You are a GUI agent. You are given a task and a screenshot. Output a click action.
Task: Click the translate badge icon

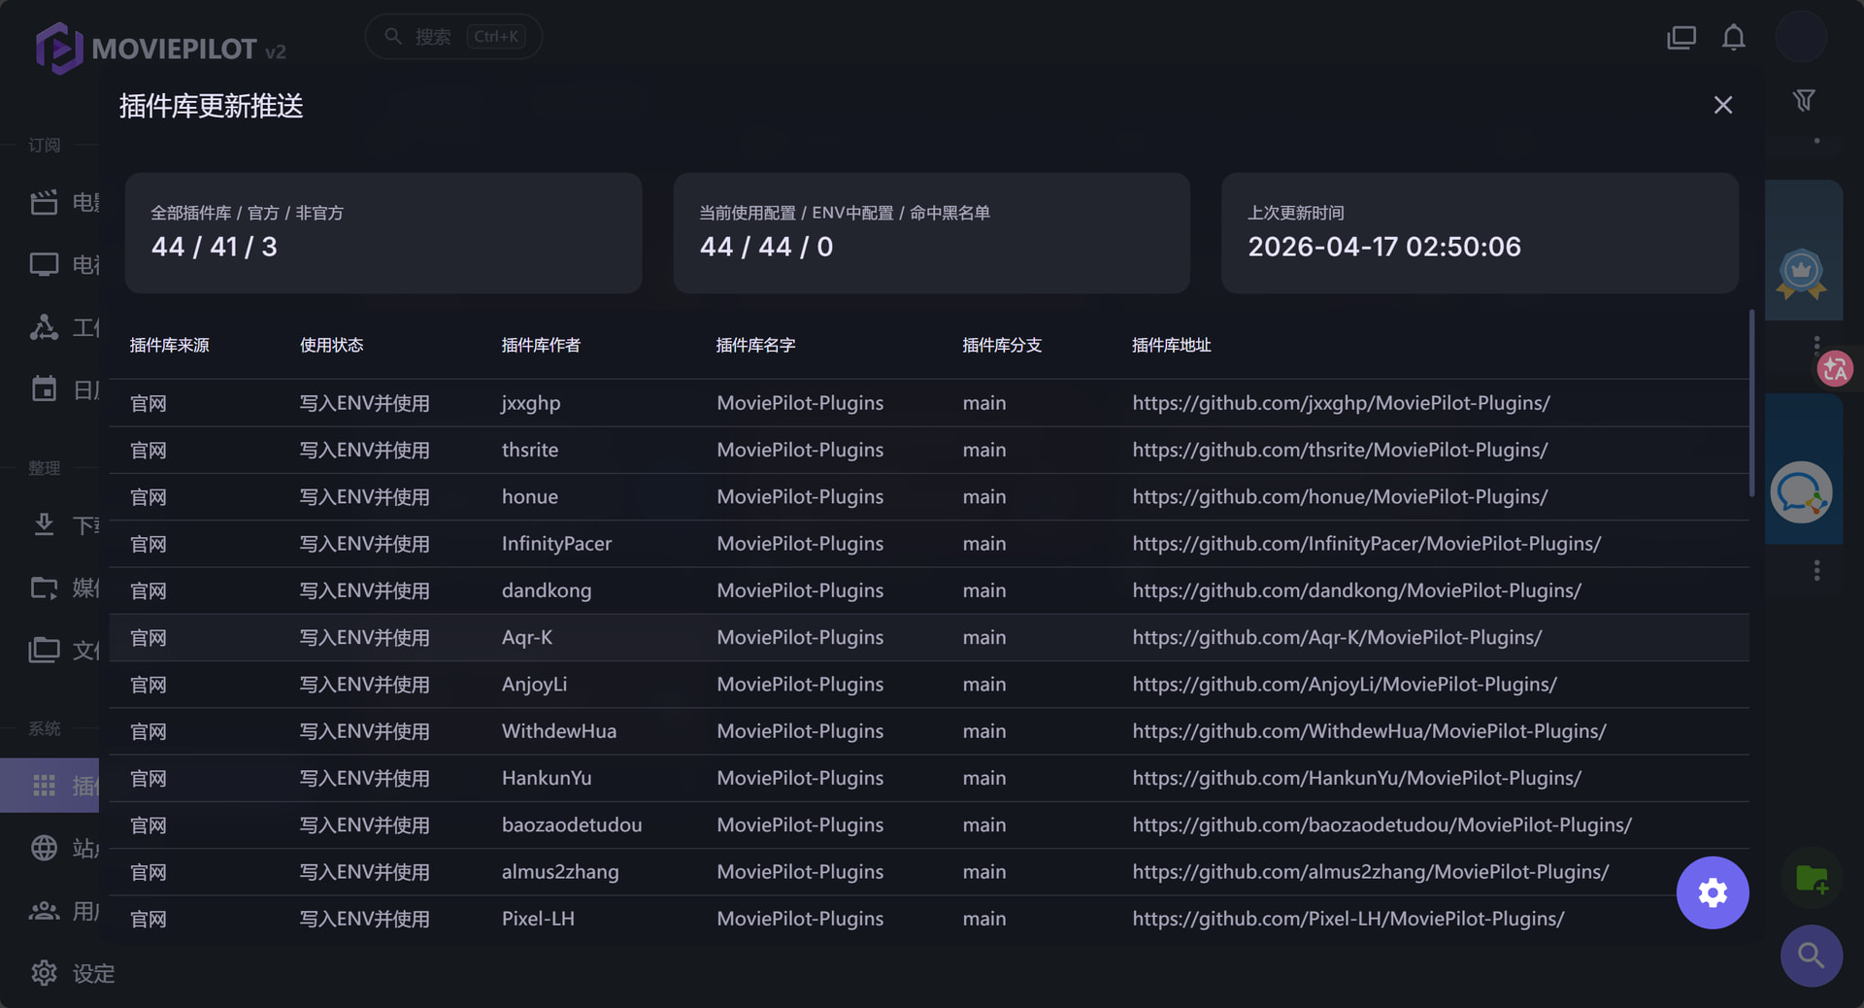1835,369
